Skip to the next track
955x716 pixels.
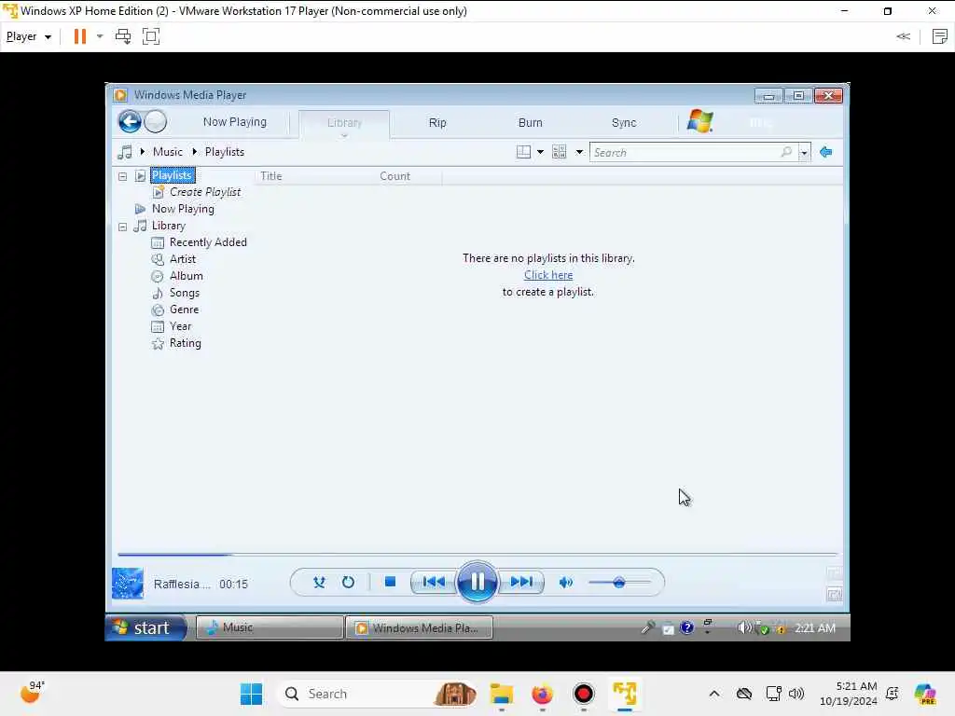coord(521,582)
